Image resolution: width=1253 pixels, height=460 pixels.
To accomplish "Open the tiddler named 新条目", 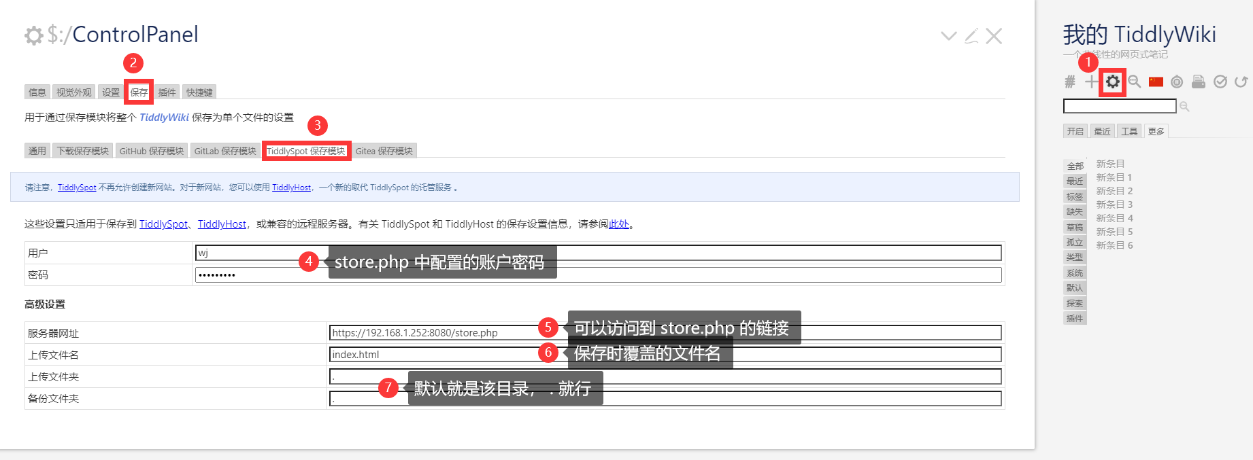I will click(1110, 164).
